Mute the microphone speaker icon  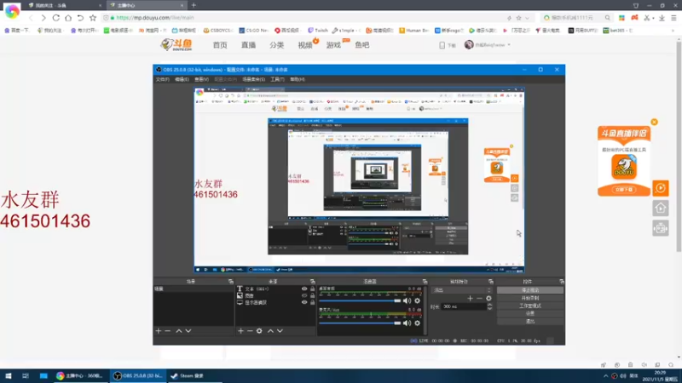[x=407, y=323]
